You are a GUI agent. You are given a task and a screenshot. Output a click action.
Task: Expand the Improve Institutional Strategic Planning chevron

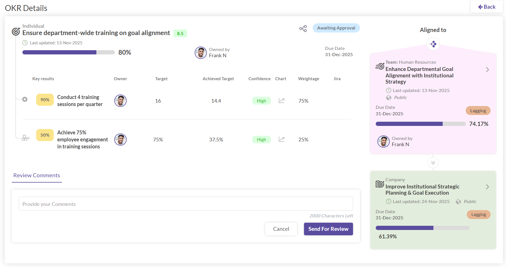tap(487, 187)
